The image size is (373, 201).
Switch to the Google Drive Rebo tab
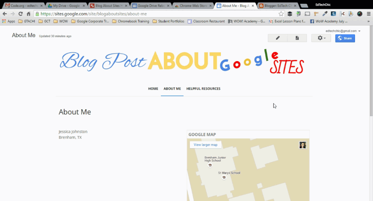tap(151, 5)
